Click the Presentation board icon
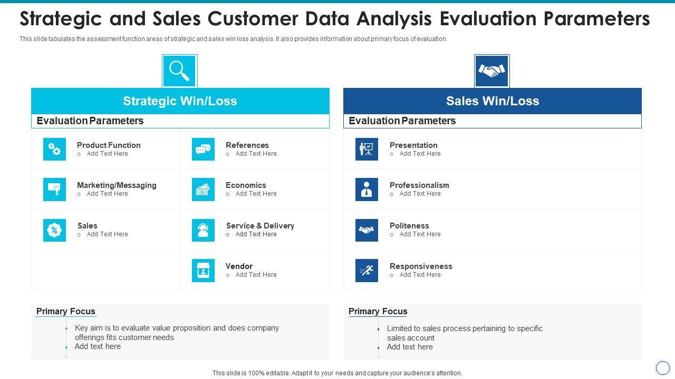This screenshot has width=675, height=379. tap(367, 149)
